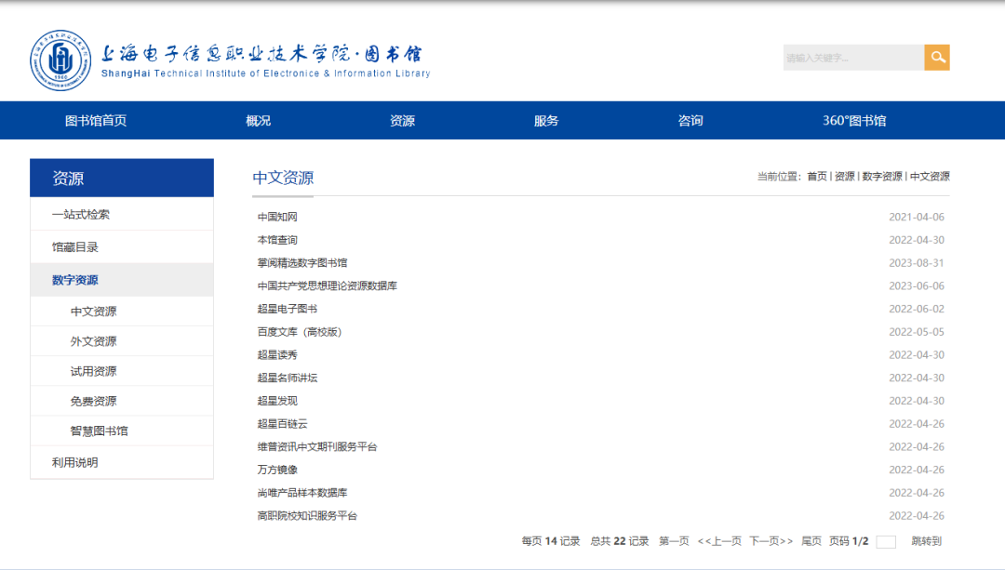Open the 图书馆首页 menu item
This screenshot has height=570, width=1005.
96,121
